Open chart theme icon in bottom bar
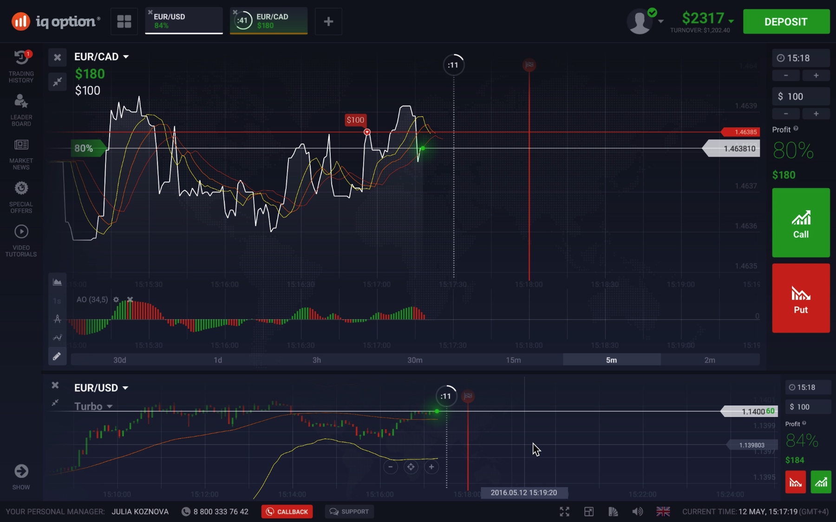836x522 pixels. tap(613, 512)
